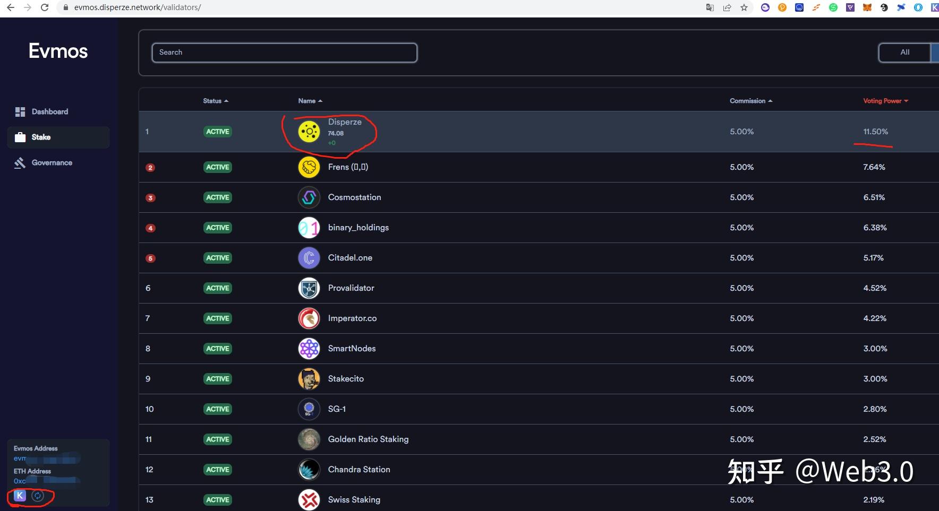This screenshot has width=939, height=511.
Task: Click the Citadel.one validator logo
Action: [309, 258]
